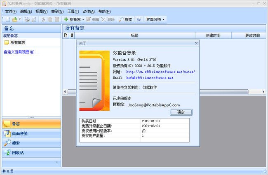The image size is (268, 175).
Task: Click the JooSeng@PortableAppC.com licensee text
Action: [154, 105]
